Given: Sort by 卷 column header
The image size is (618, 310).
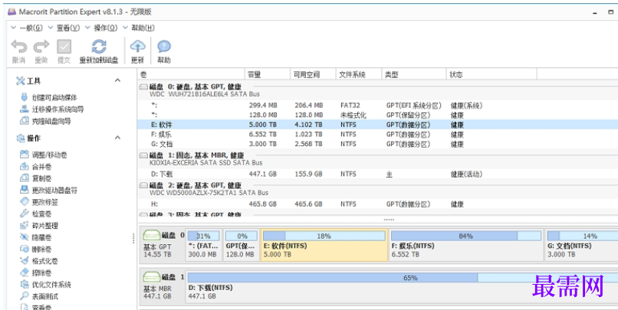Looking at the screenshot, I should [191, 74].
